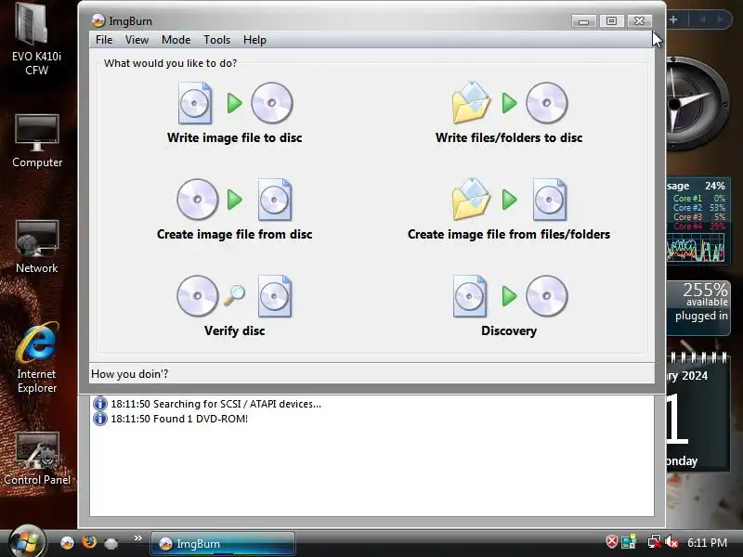The image size is (743, 557).
Task: Click info icon beside 'Found 1 DVD-ROM!' entry
Action: (100, 419)
